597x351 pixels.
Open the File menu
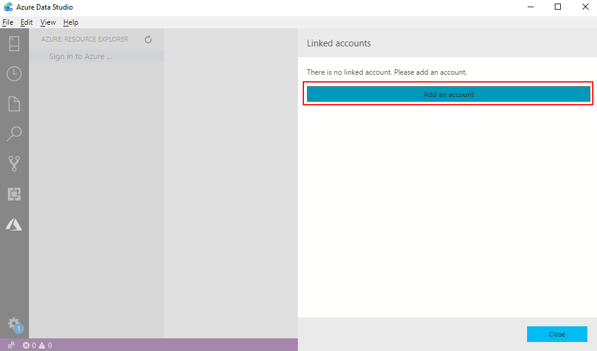pyautogui.click(x=8, y=22)
